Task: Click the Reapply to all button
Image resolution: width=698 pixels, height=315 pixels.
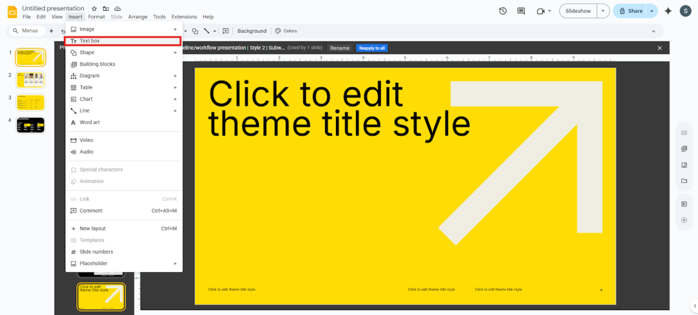Action: [x=372, y=48]
